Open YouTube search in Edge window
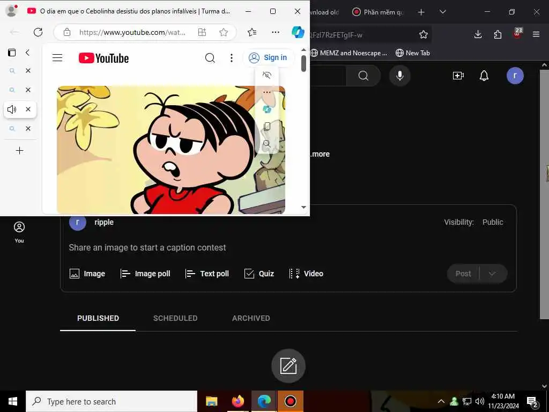Viewport: 549px width, 412px height. coord(210,58)
